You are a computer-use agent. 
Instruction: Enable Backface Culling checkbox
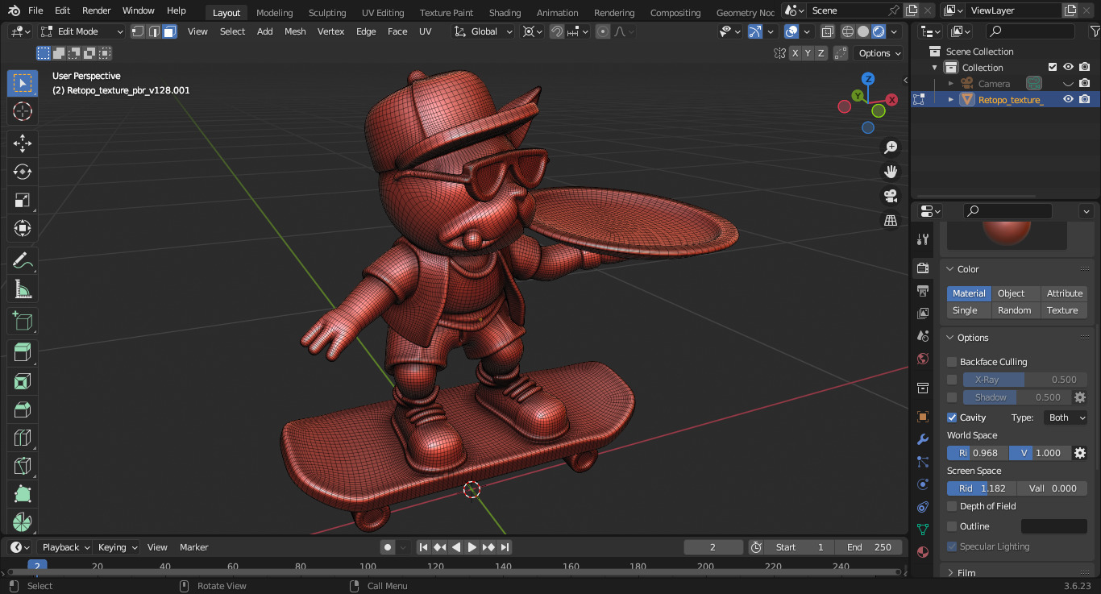[952, 362]
